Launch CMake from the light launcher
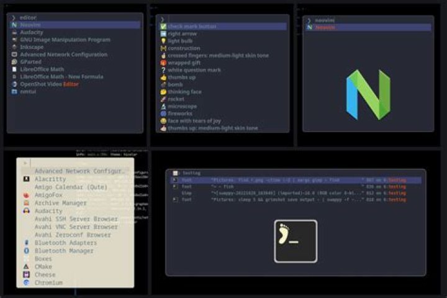 pos(75,267)
